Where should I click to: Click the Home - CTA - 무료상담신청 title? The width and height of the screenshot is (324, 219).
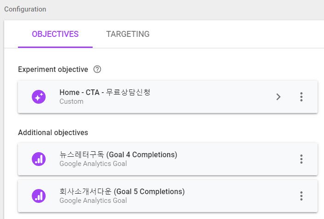tap(105, 92)
